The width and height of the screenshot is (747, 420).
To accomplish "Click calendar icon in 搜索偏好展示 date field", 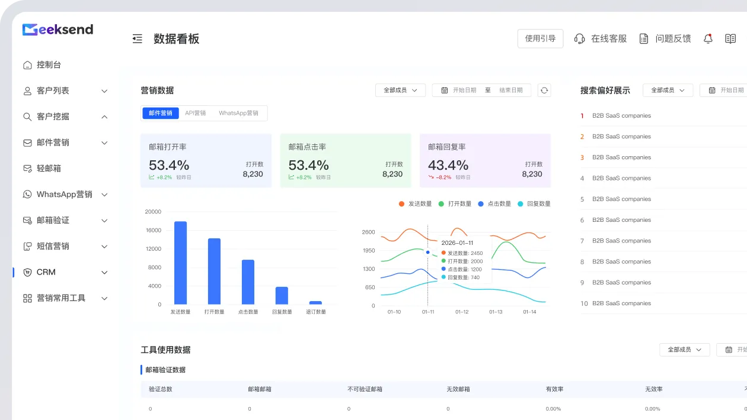I will (711, 91).
